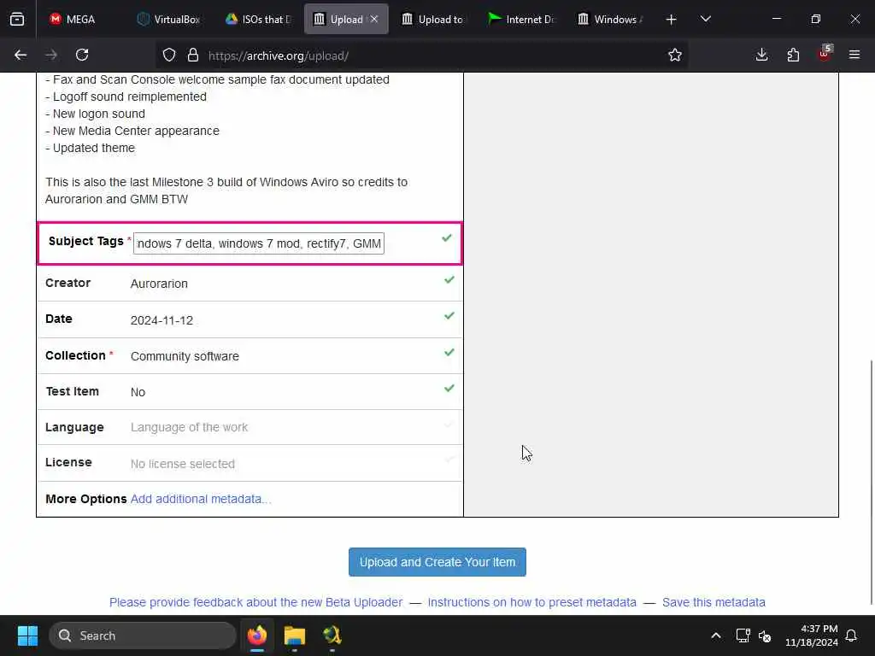
Task: Switch to the VirtualBox tab
Action: (x=168, y=20)
